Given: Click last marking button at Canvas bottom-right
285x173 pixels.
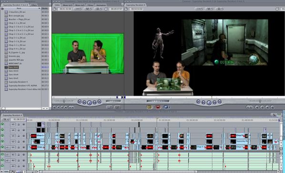Looking at the screenshot, I should [272, 107].
